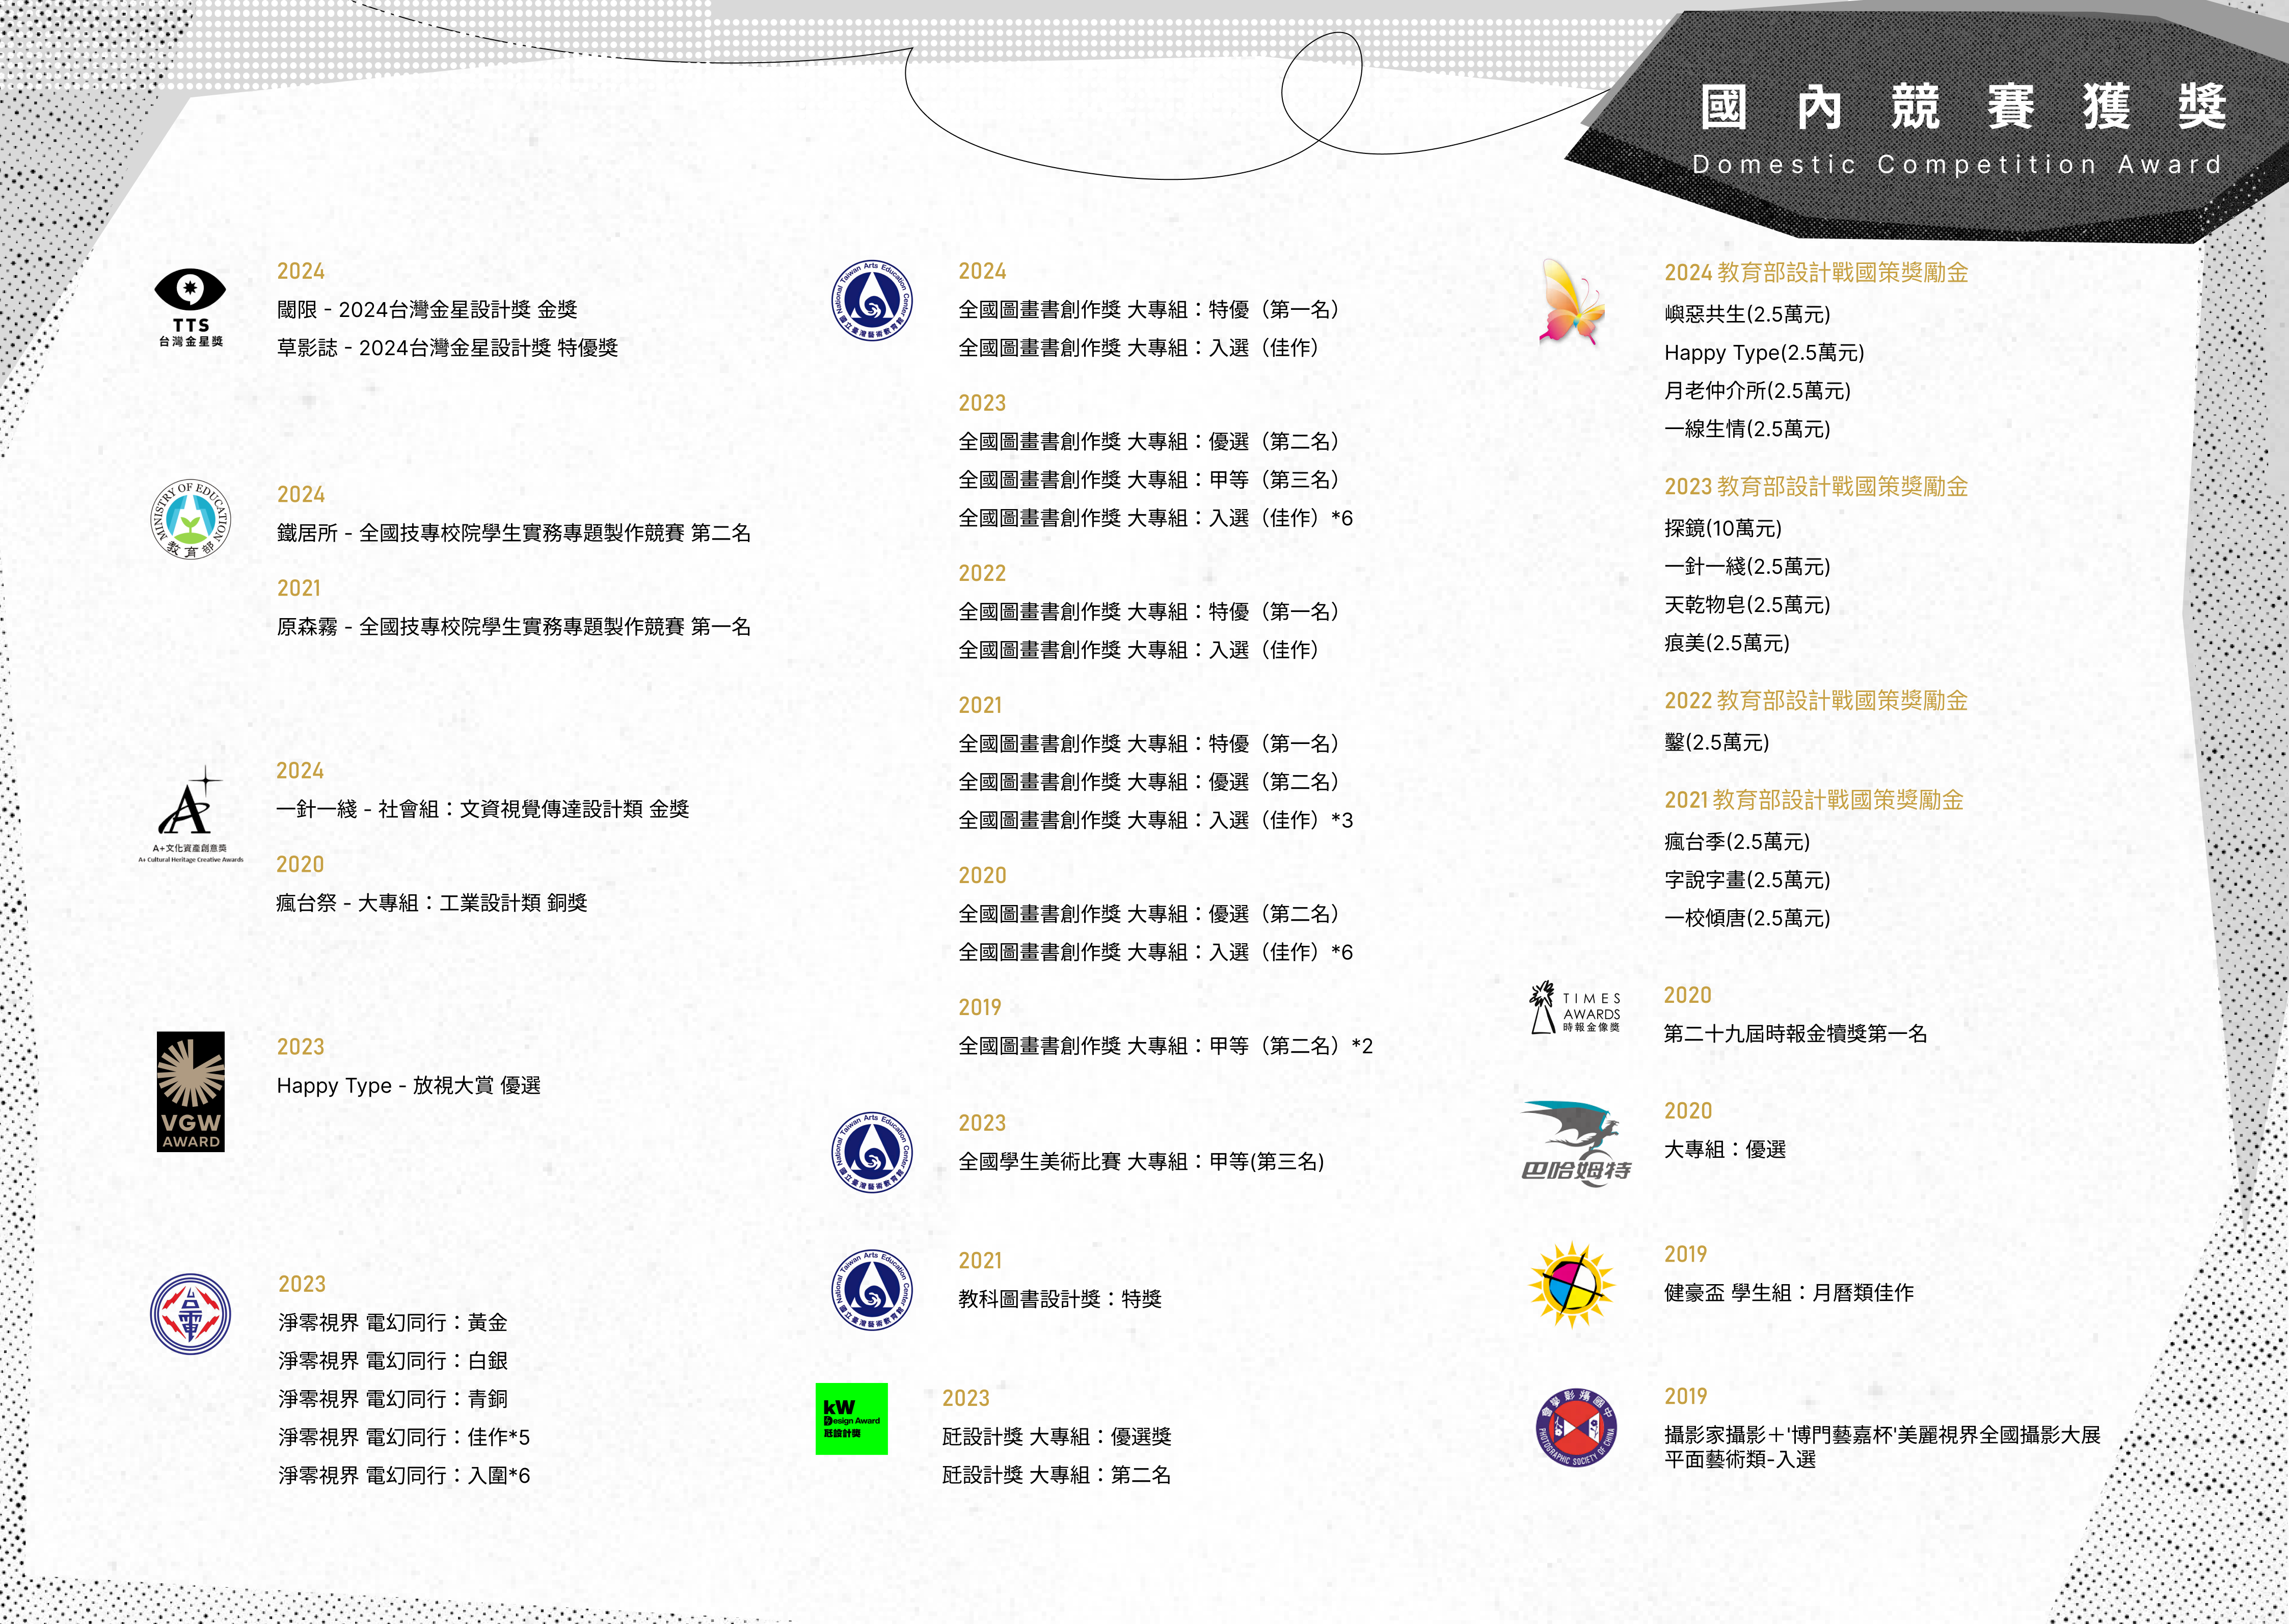Click the line 草影誌 - 2024台灣金星設計獎 特優獎
This screenshot has width=2289, height=1624.
click(x=447, y=347)
